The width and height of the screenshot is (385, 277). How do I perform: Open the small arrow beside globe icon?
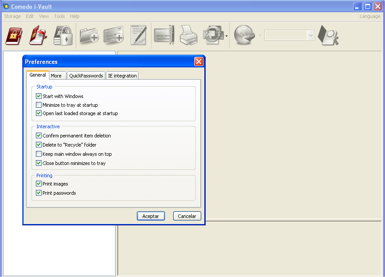click(x=260, y=35)
